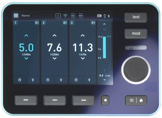The image size is (162, 118).
Task: Hit the test button
Action: click(x=136, y=17)
